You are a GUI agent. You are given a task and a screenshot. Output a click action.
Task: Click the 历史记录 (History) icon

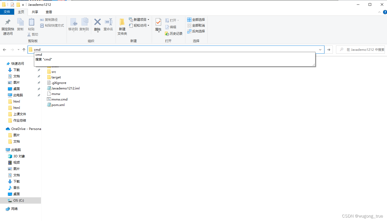(x=174, y=34)
